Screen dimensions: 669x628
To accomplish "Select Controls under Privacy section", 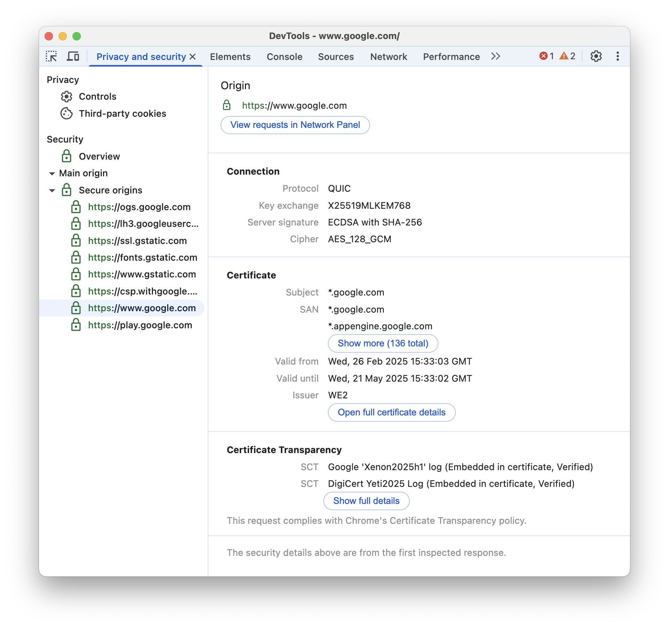I will click(97, 96).
